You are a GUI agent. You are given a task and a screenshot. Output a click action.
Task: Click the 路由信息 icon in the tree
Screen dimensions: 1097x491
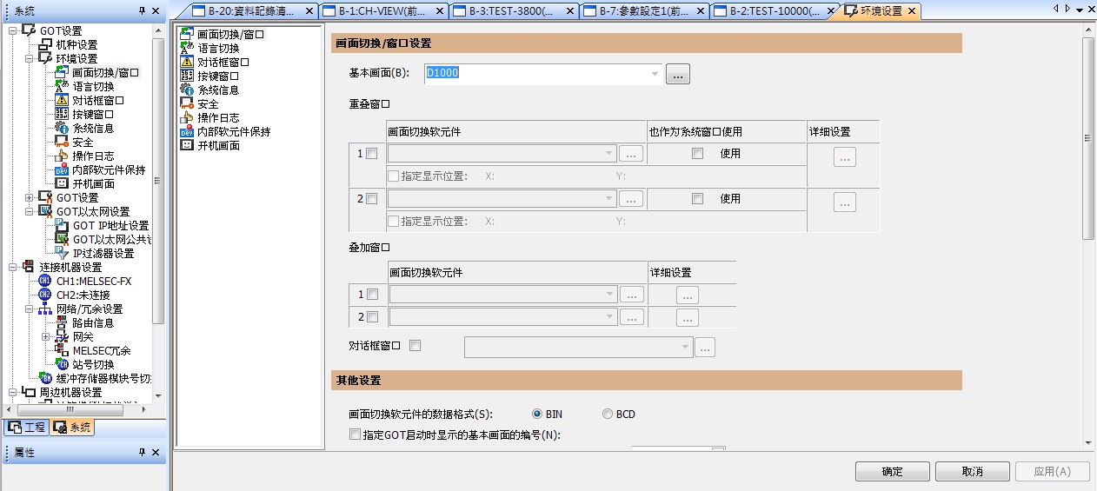coord(62,323)
